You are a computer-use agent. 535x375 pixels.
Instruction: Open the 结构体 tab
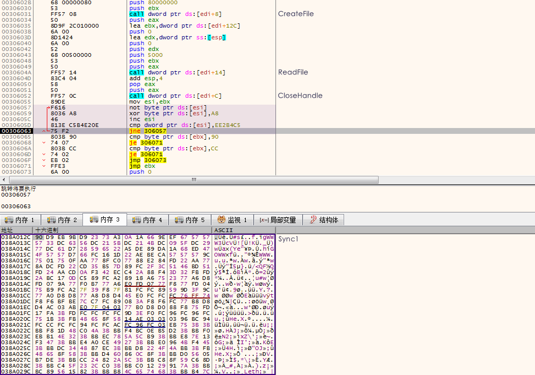tap(323, 220)
